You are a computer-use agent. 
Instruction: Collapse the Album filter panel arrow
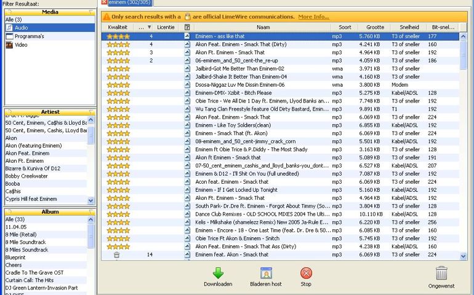pos(91,212)
